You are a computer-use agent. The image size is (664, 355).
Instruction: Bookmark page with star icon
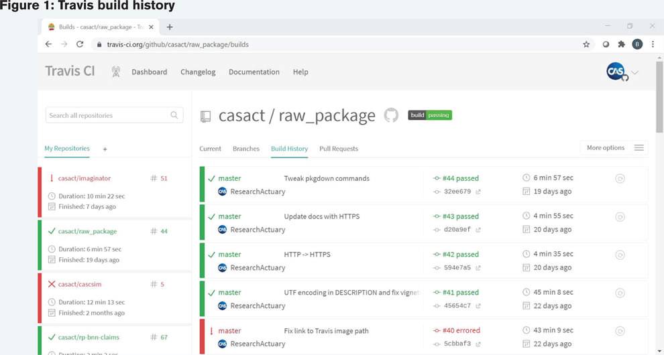(x=586, y=44)
